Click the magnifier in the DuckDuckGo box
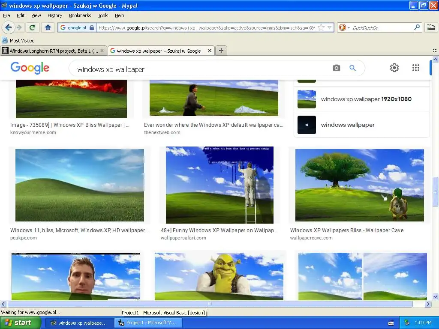This screenshot has width=439, height=329. tap(417, 27)
